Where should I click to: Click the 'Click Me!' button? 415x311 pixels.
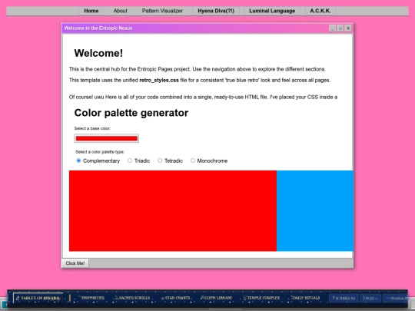[75, 263]
